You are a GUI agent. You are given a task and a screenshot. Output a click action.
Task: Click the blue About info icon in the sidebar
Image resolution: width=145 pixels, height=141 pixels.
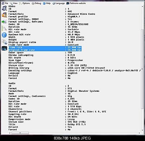(x=4, y=35)
